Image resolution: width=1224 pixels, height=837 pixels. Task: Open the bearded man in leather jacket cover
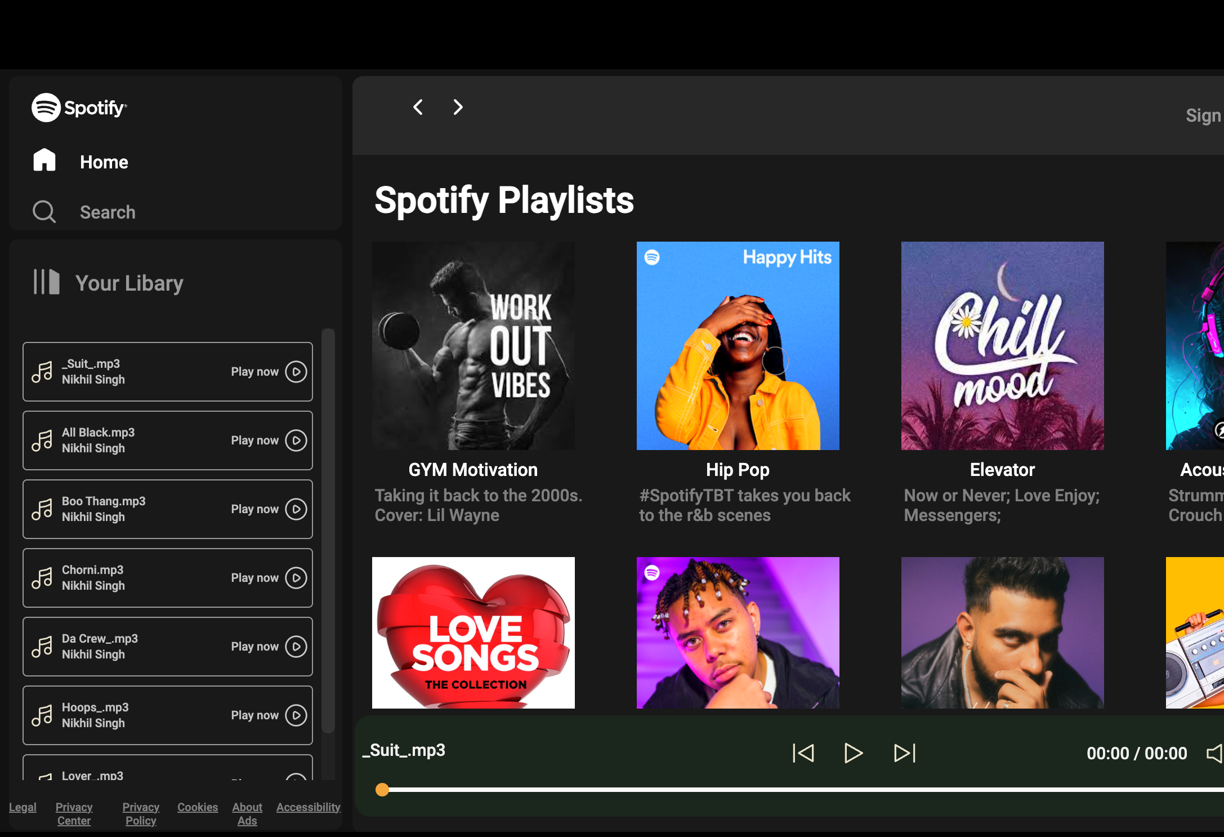tap(1003, 633)
